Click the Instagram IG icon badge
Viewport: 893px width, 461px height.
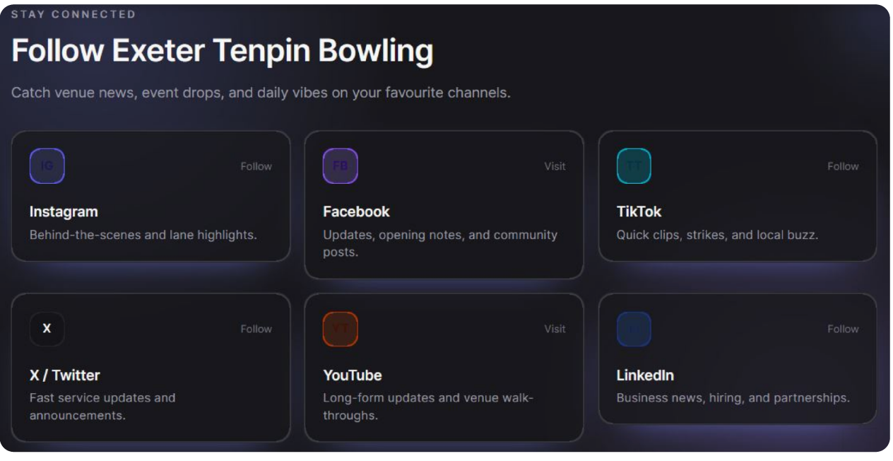coord(47,166)
